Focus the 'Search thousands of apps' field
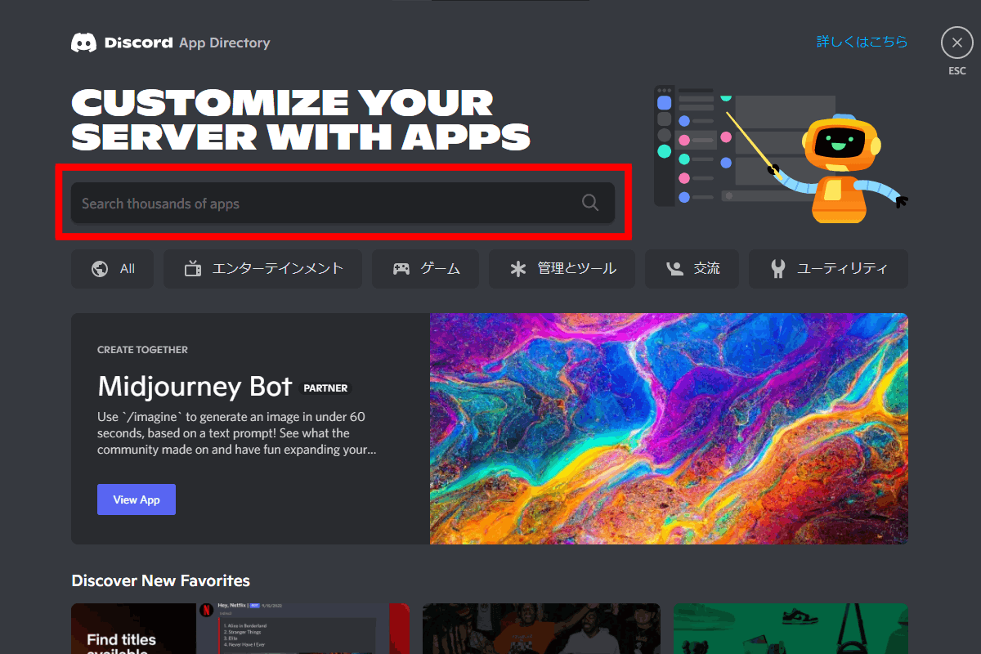Screen dimensions: 981x654 (343, 203)
